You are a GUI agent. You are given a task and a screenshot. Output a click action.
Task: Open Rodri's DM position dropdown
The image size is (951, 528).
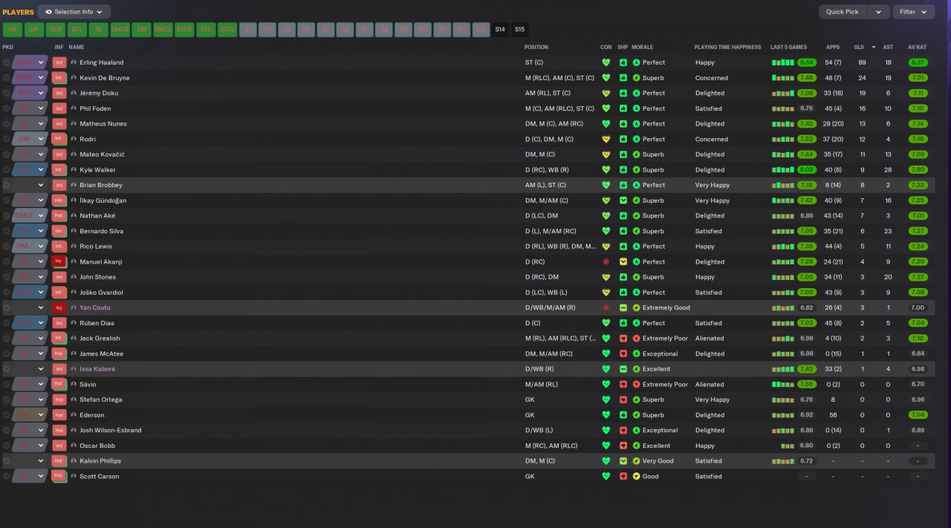[x=30, y=139]
